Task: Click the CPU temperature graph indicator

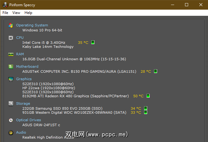Action: pyautogui.click(x=93, y=42)
